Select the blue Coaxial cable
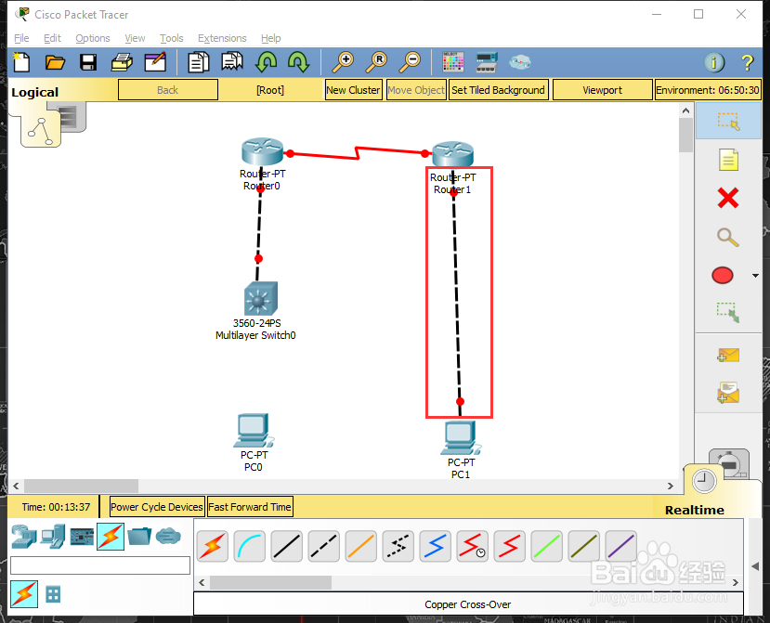This screenshot has height=623, width=770. 435,546
